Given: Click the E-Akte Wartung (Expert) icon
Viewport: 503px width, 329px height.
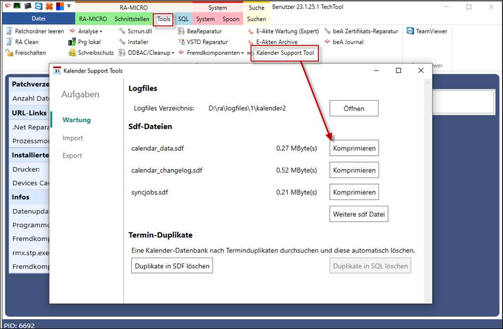Looking at the screenshot, I should (251, 31).
